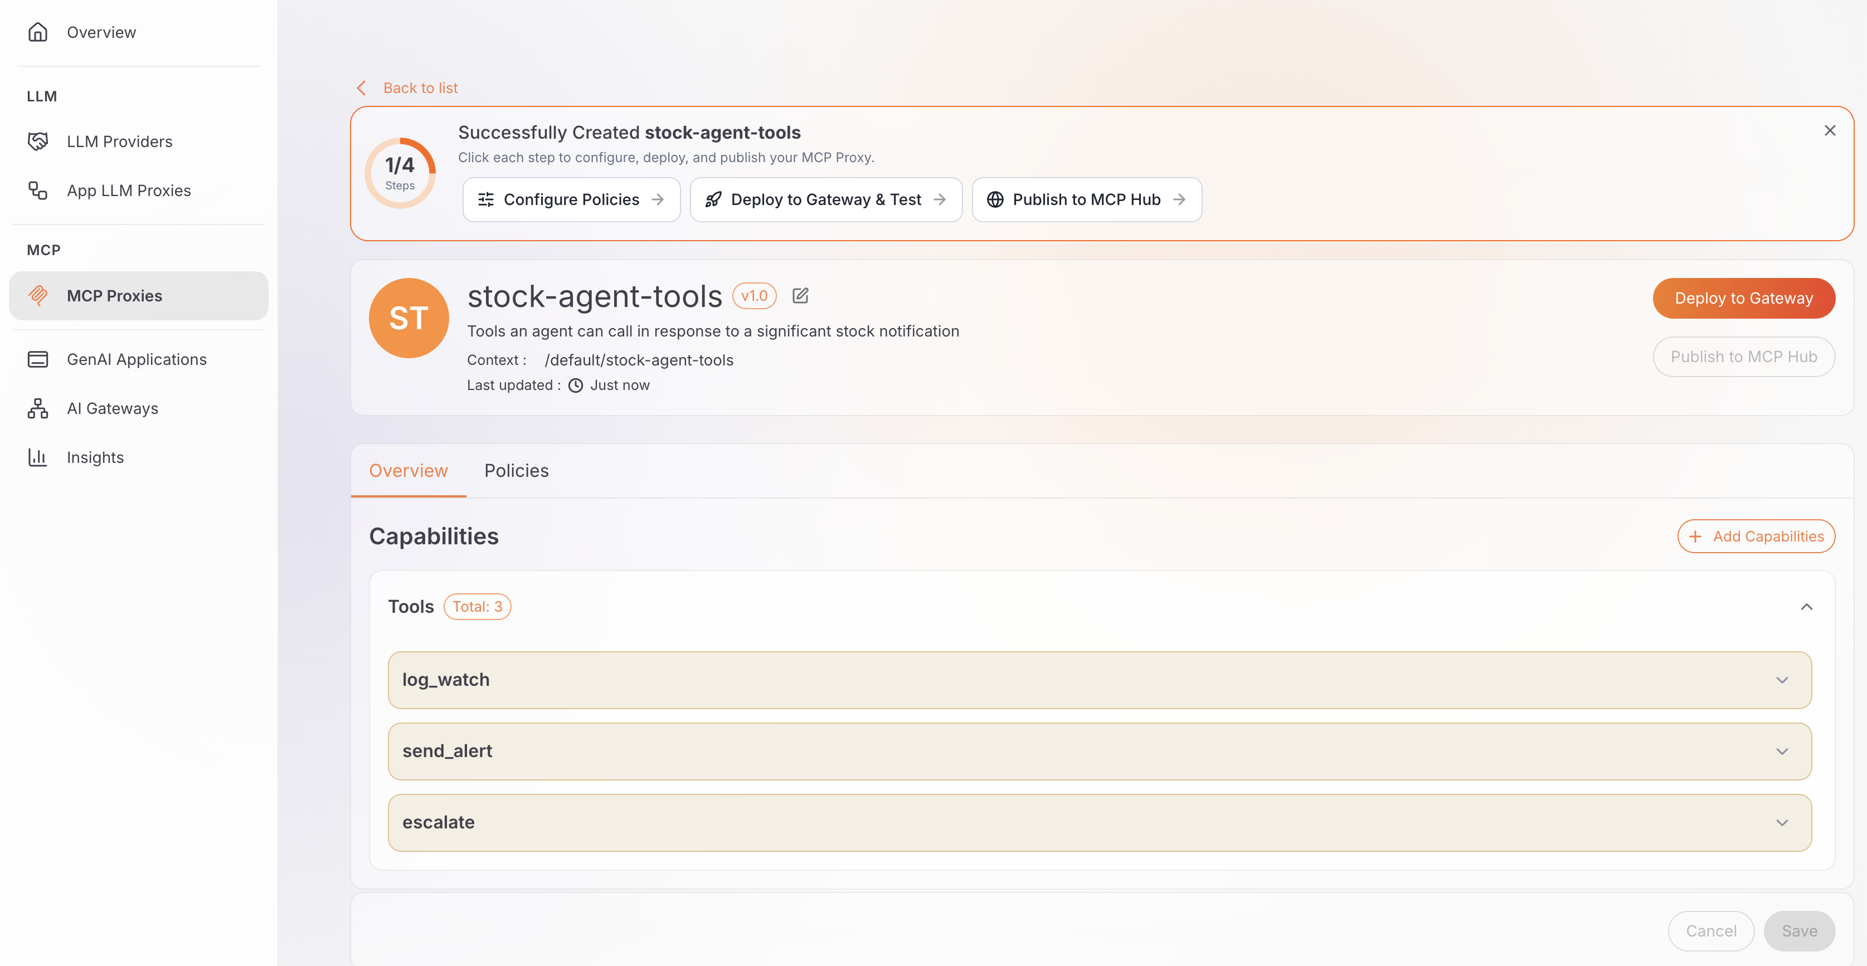Click the ST avatar circle

tap(409, 318)
